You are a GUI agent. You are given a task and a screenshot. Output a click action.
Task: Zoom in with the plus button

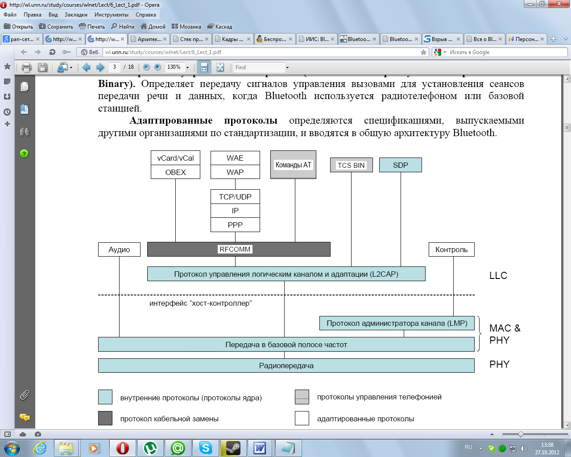(157, 67)
